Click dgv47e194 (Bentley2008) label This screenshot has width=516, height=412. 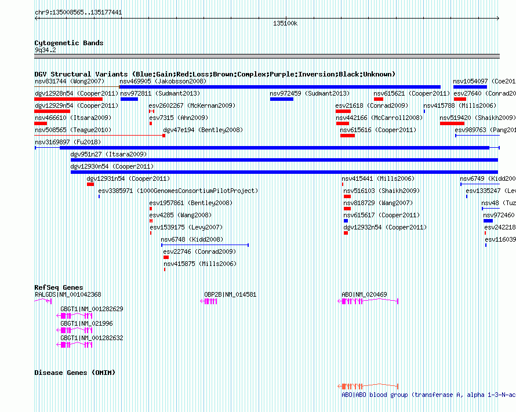point(203,130)
